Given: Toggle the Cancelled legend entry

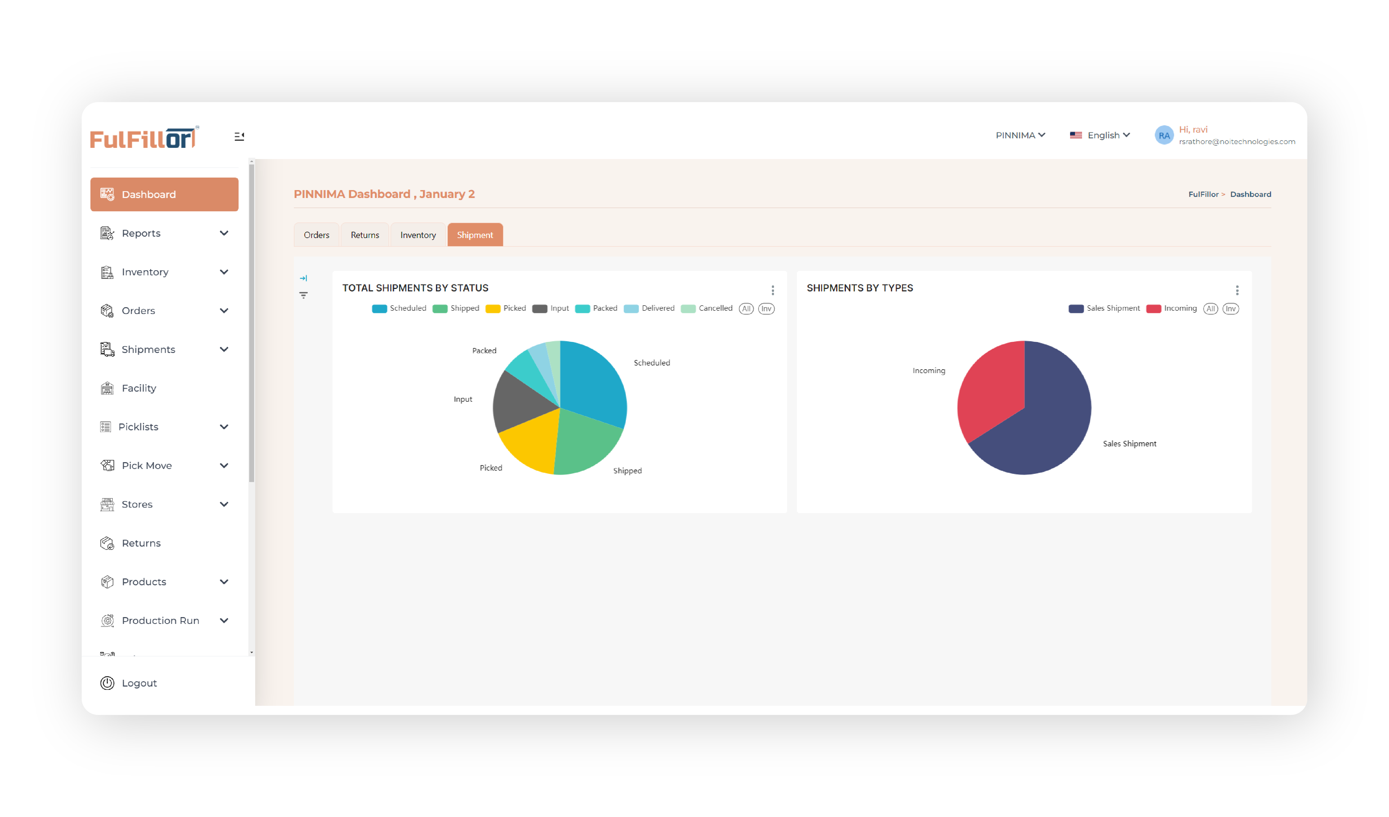Looking at the screenshot, I should pos(707,308).
